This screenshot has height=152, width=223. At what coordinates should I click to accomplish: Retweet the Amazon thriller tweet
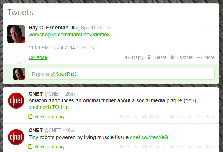coord(155,117)
